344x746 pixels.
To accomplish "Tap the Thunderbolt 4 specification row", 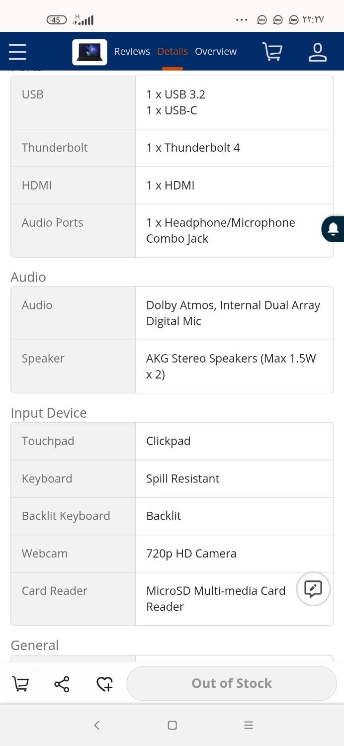I will tap(172, 148).
